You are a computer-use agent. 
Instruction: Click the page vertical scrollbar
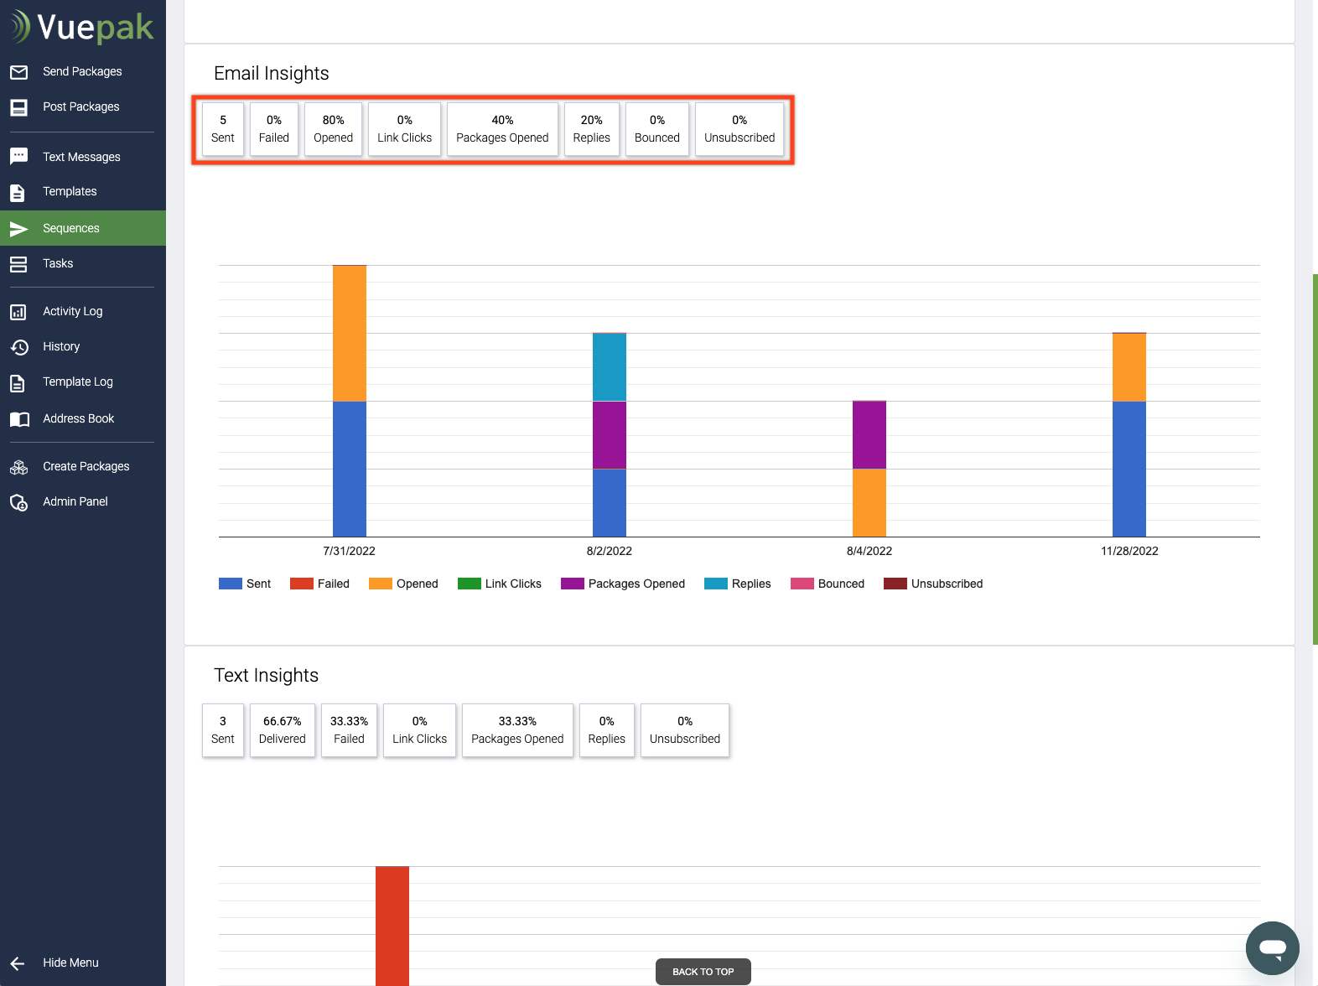1315,459
